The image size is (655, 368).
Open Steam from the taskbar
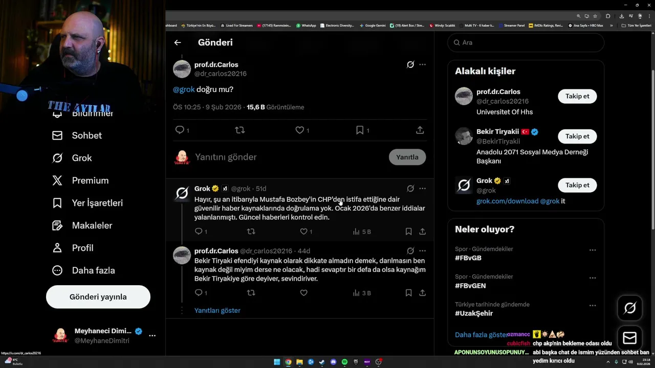click(x=322, y=362)
